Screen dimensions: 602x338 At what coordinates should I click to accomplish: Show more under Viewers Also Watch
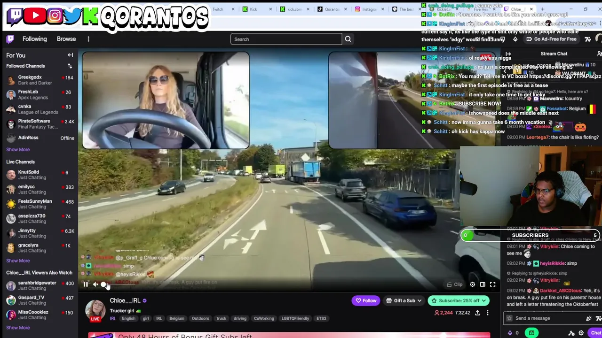(x=18, y=328)
